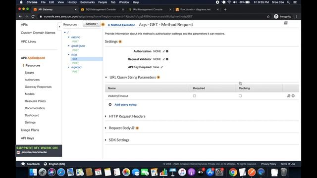Open the File menu
Image resolution: width=317 pixels, height=178 pixels.
pos(43,2)
